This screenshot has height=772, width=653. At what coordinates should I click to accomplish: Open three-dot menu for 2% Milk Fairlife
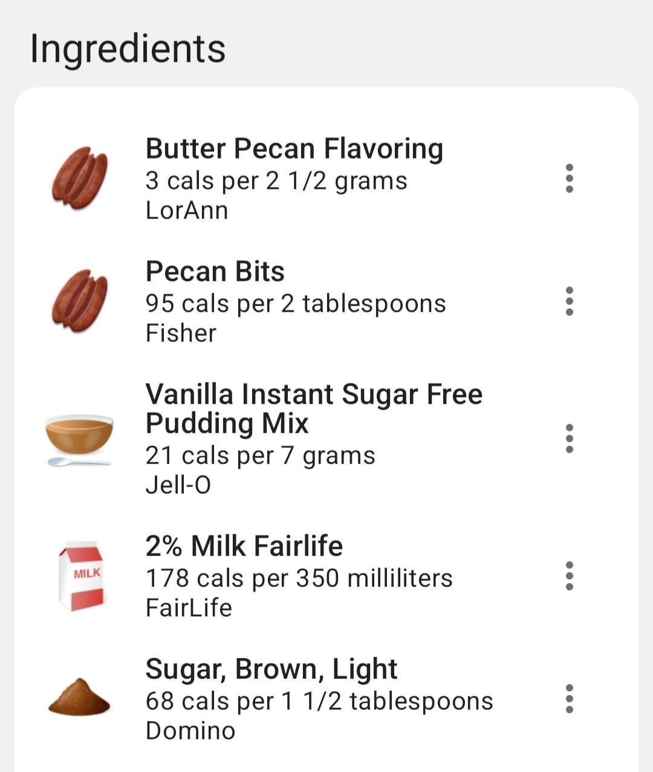click(569, 576)
